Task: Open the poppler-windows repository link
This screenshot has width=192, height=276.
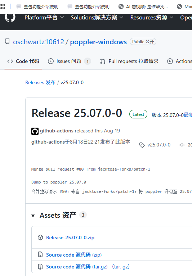Action: 98,42
